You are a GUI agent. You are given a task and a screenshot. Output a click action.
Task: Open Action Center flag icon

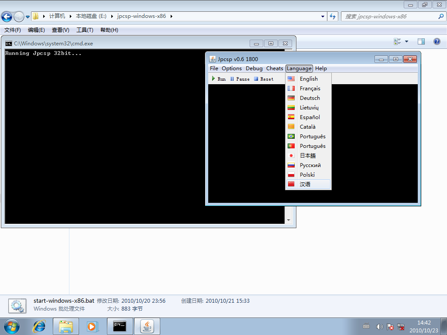[390, 327]
